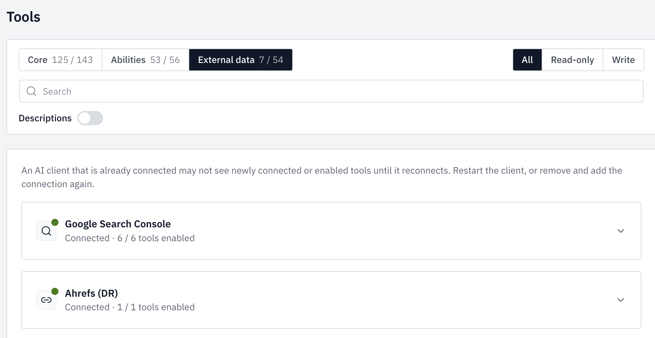Click "Connected · 1 / 1 tools enabled" text

[x=130, y=307]
